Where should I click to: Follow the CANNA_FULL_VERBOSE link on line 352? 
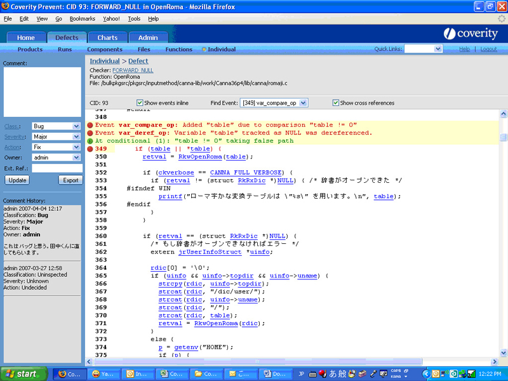tap(246, 173)
